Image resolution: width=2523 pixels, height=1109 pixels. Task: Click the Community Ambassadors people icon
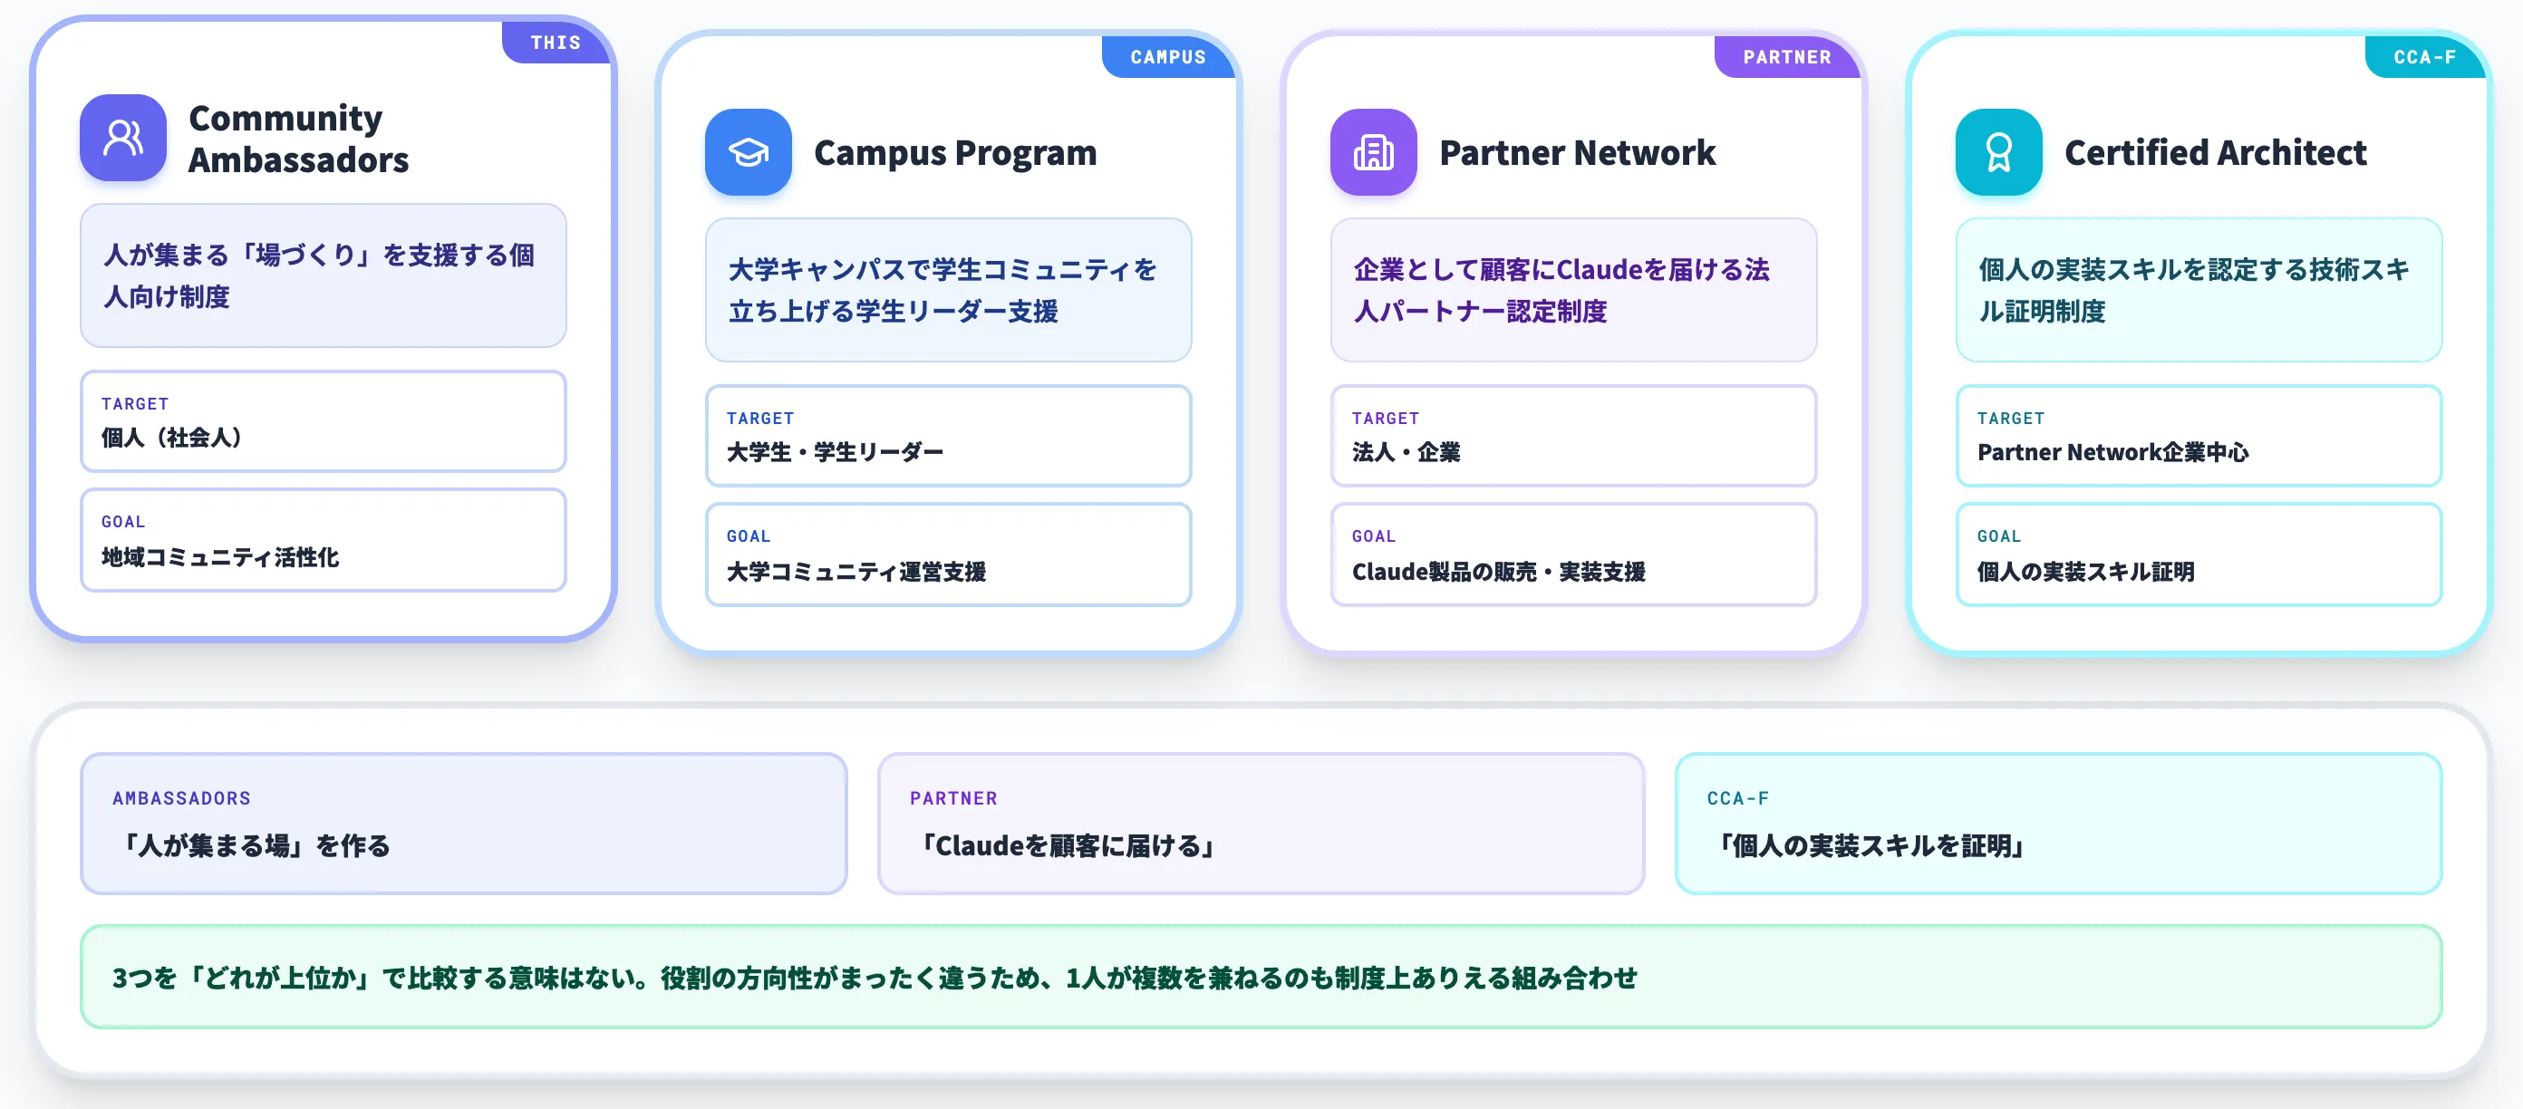(123, 138)
